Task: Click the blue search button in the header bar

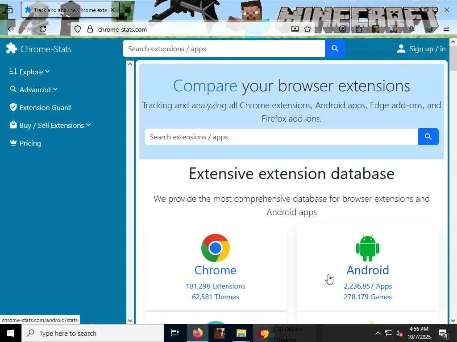Action: click(x=335, y=49)
